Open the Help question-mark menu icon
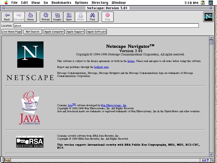This screenshot has width=217, height=163. tap(203, 2)
